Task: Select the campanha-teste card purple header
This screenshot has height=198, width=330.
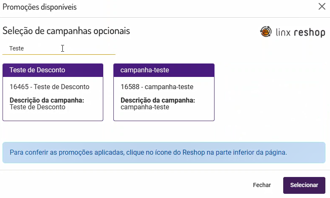Action: pyautogui.click(x=164, y=70)
